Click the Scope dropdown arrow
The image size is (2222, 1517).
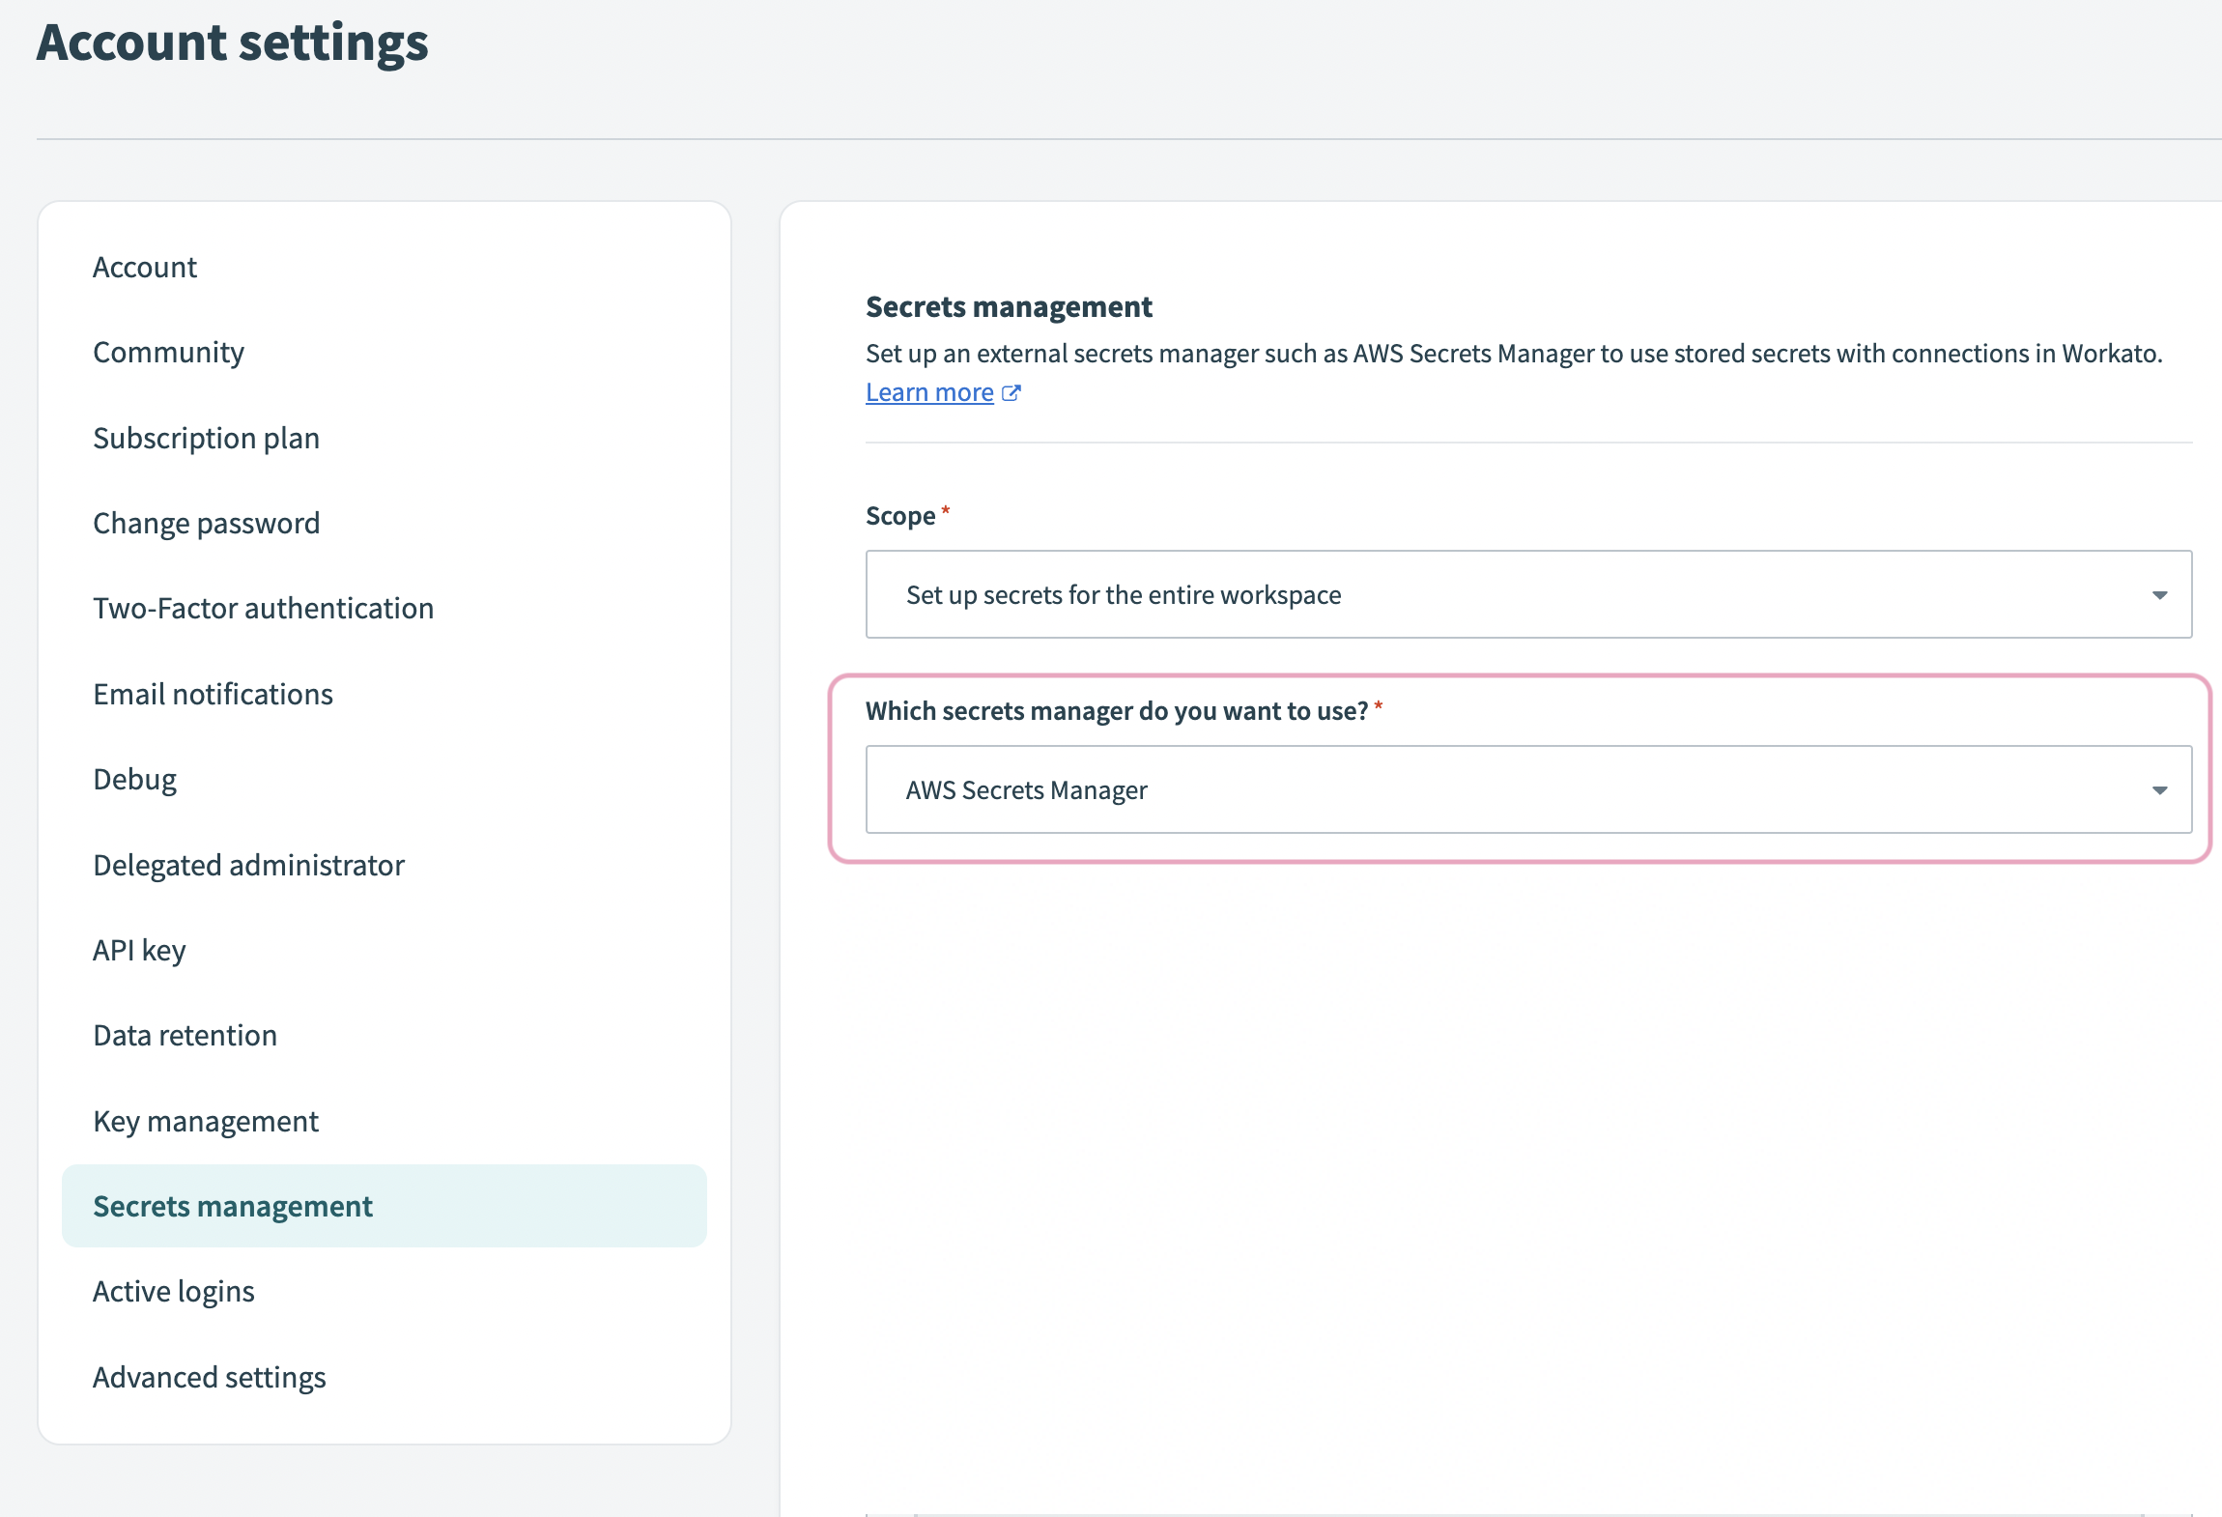point(2160,595)
